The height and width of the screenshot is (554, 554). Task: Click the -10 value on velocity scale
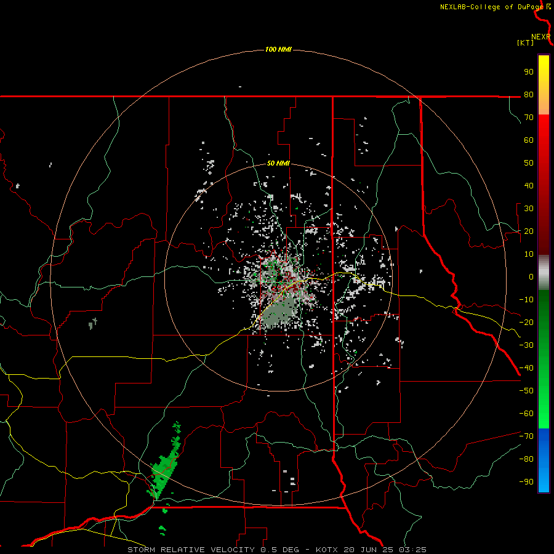(x=526, y=300)
